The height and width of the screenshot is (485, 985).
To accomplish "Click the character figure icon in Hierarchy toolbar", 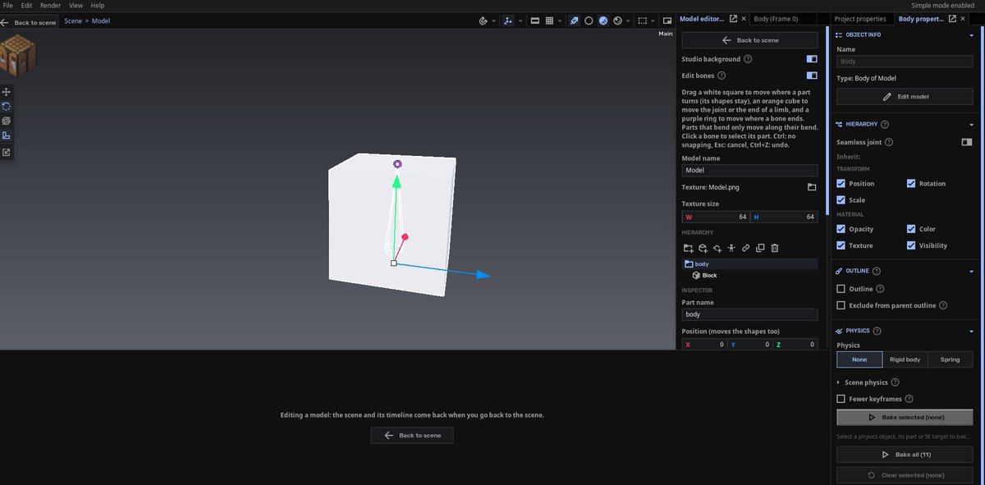I will [x=731, y=248].
